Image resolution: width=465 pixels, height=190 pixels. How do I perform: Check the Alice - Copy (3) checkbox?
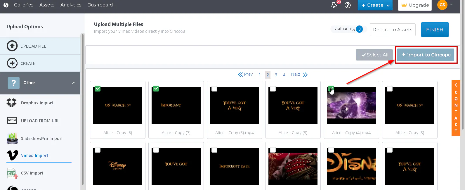tap(390, 89)
